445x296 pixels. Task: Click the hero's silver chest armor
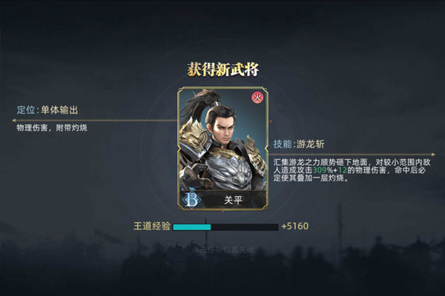(x=228, y=170)
